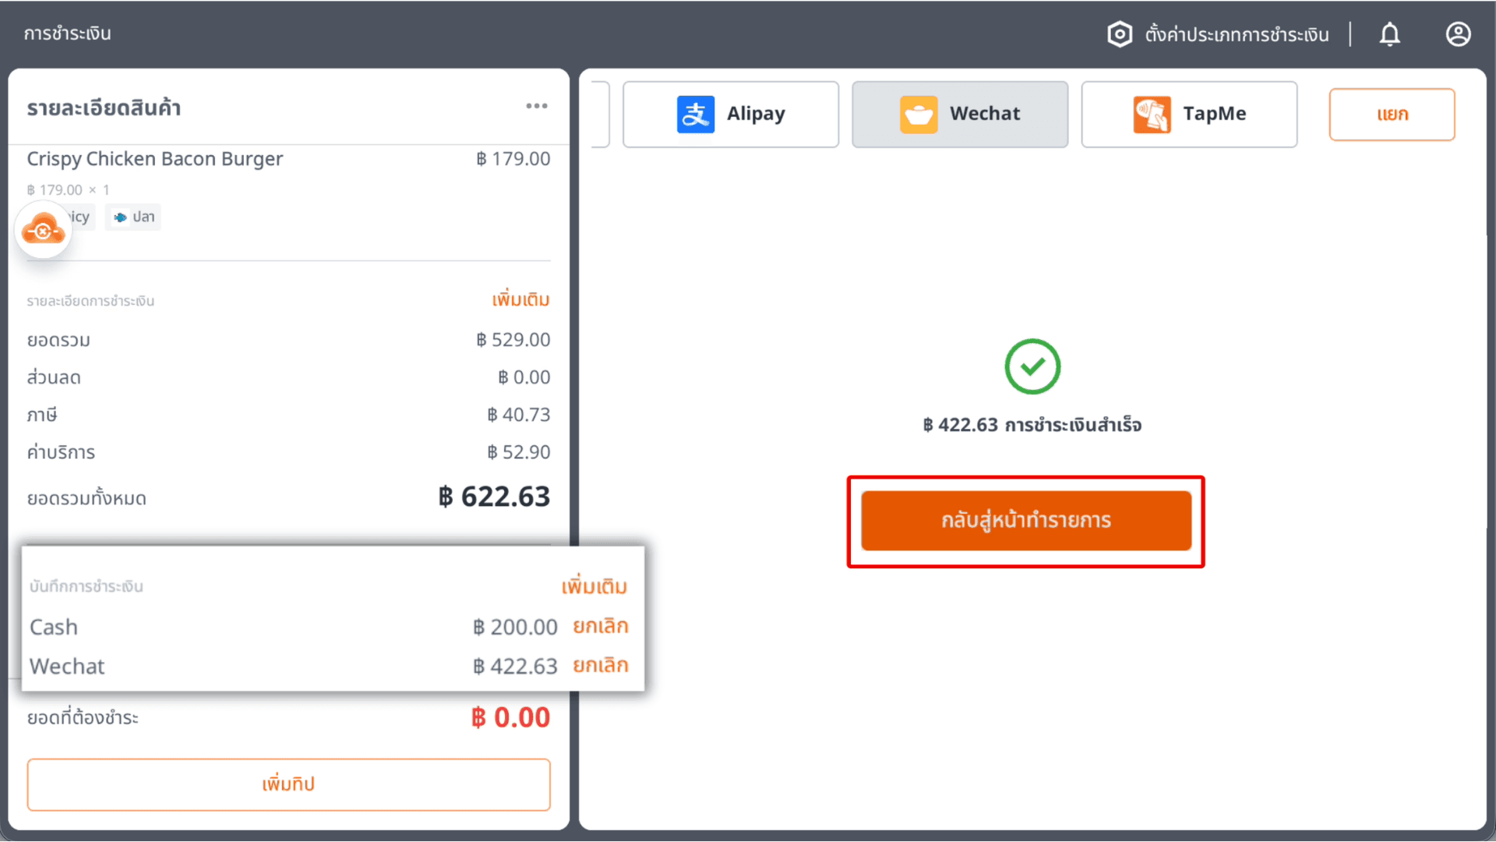Click the orange cloud sync icon
The width and height of the screenshot is (1496, 842).
(x=44, y=230)
